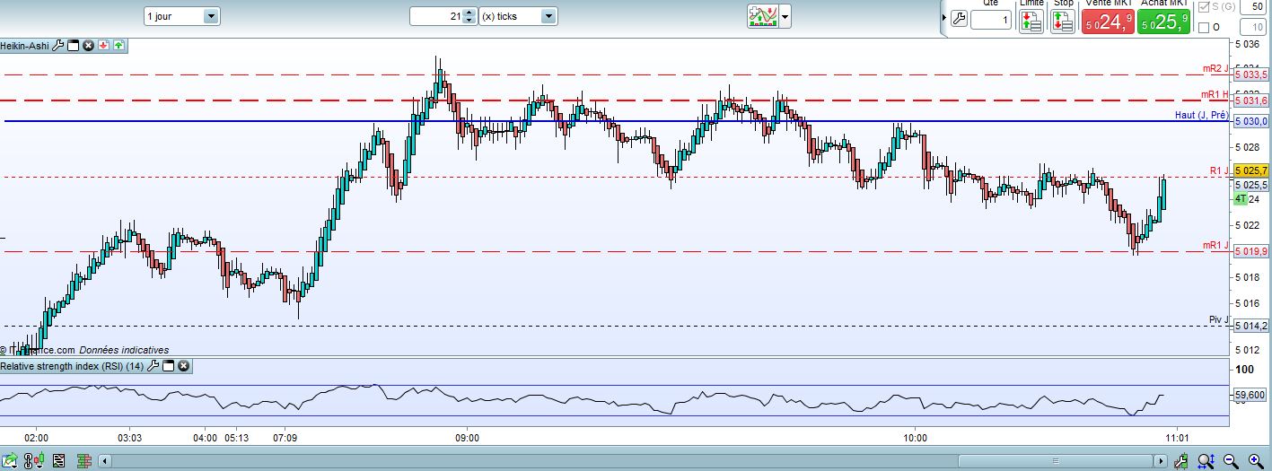Click the tick count field showing 21
The image size is (1272, 471).
click(436, 16)
